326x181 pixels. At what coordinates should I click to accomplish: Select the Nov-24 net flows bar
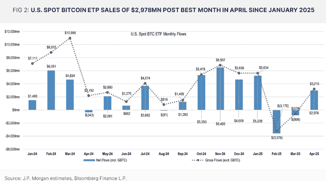(220, 89)
